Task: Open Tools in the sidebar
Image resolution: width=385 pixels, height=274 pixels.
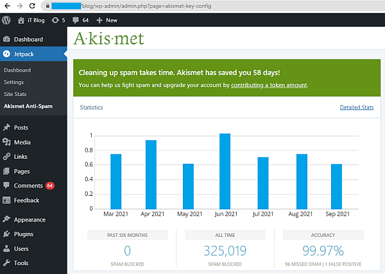Action: tap(21, 263)
